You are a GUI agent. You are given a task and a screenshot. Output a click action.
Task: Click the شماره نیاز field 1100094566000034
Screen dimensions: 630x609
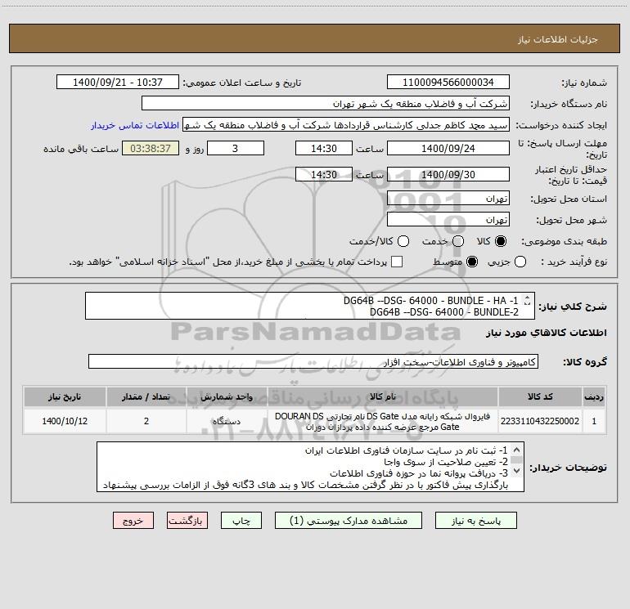(x=448, y=82)
